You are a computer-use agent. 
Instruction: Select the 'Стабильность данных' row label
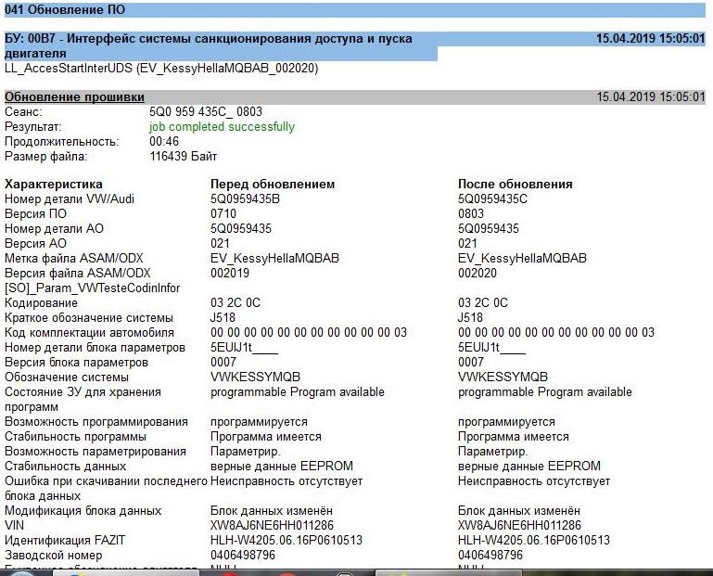(66, 467)
